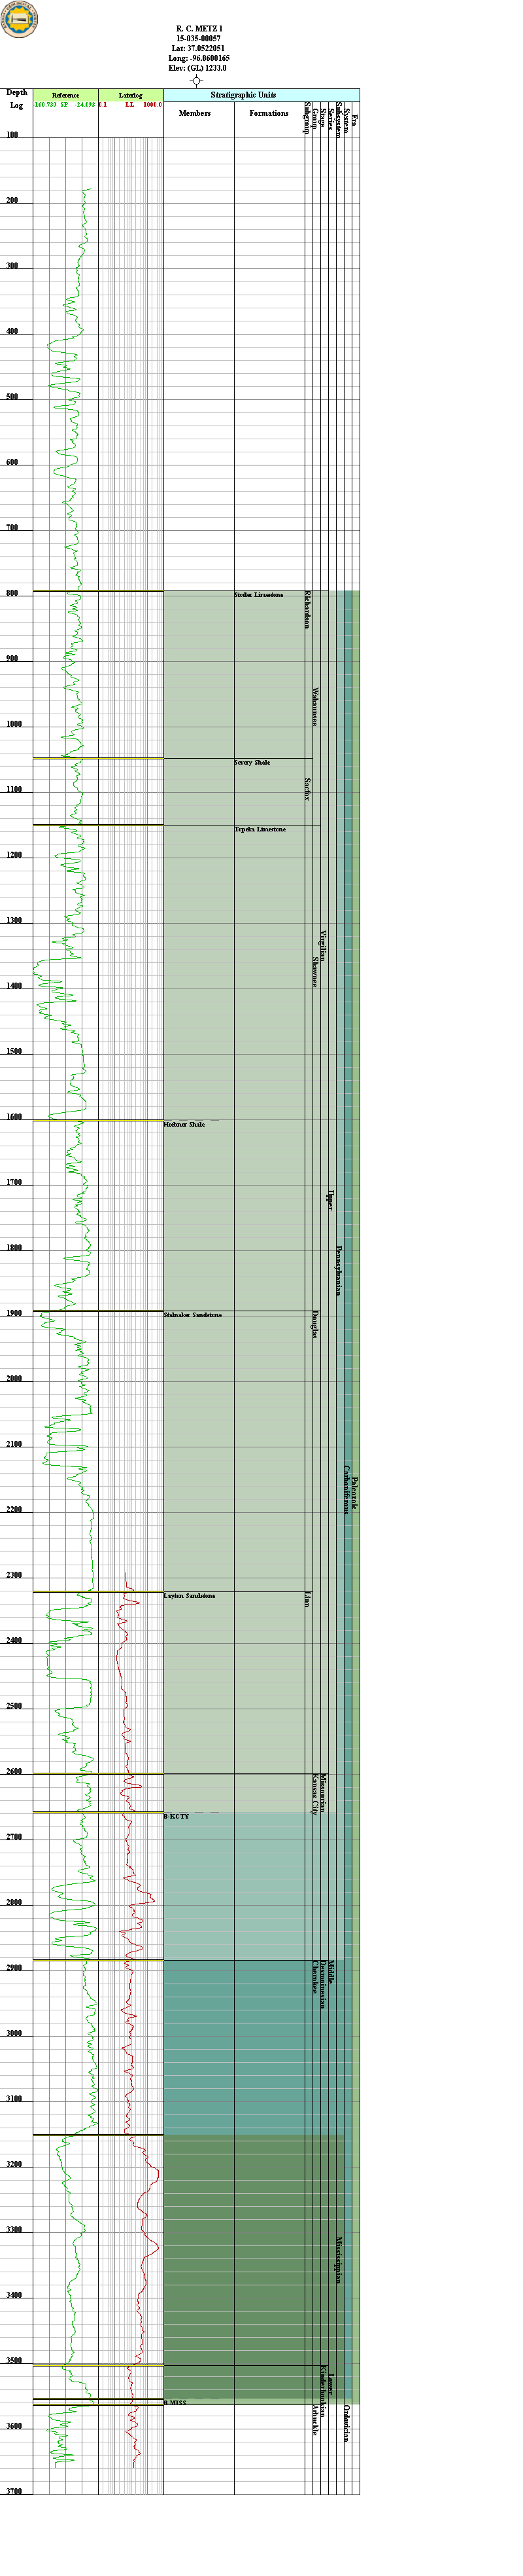Click the 800 depth label
This screenshot has width=523, height=2576.
coord(12,593)
